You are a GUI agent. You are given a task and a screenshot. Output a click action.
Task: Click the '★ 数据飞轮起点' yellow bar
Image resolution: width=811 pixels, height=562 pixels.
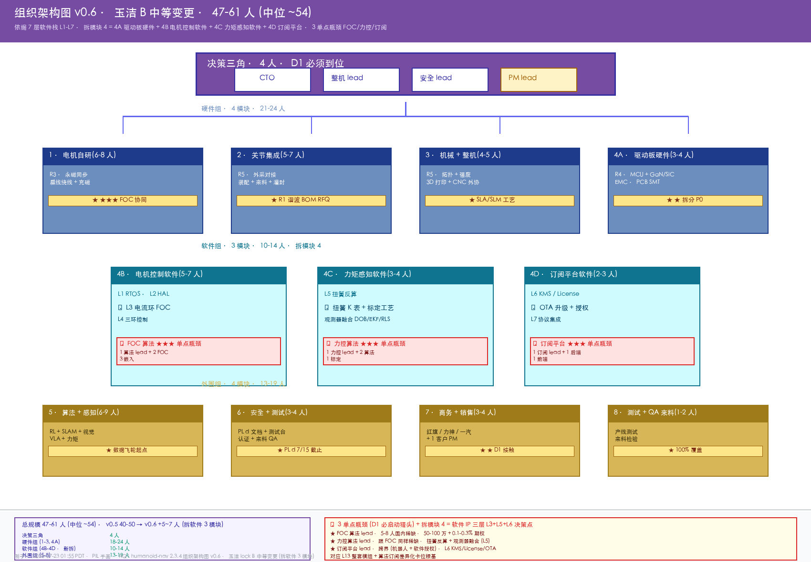point(123,451)
